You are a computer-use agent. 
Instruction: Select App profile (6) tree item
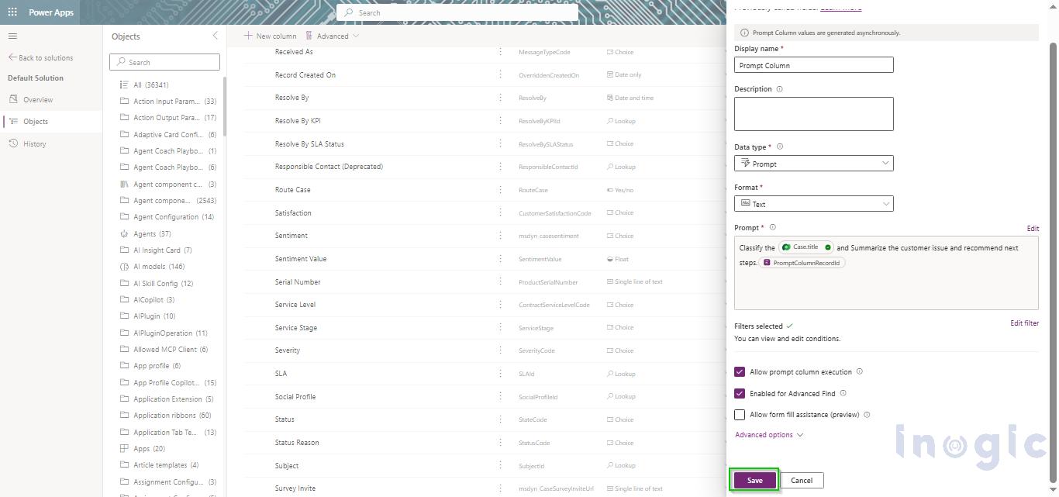coord(157,366)
